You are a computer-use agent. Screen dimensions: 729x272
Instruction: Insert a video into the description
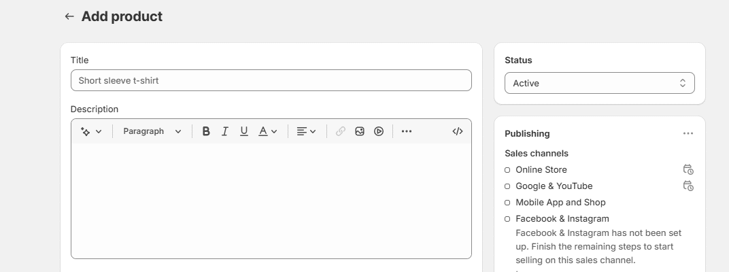point(379,131)
